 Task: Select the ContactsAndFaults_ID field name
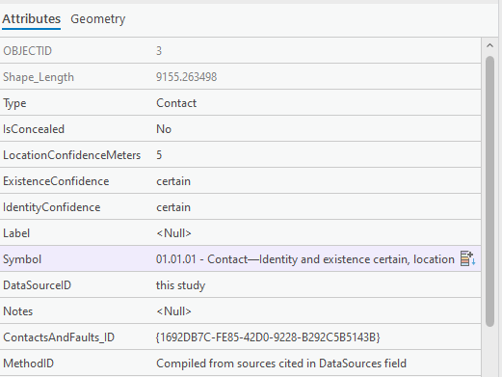point(59,337)
